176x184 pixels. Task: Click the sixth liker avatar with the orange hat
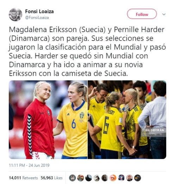(113, 178)
